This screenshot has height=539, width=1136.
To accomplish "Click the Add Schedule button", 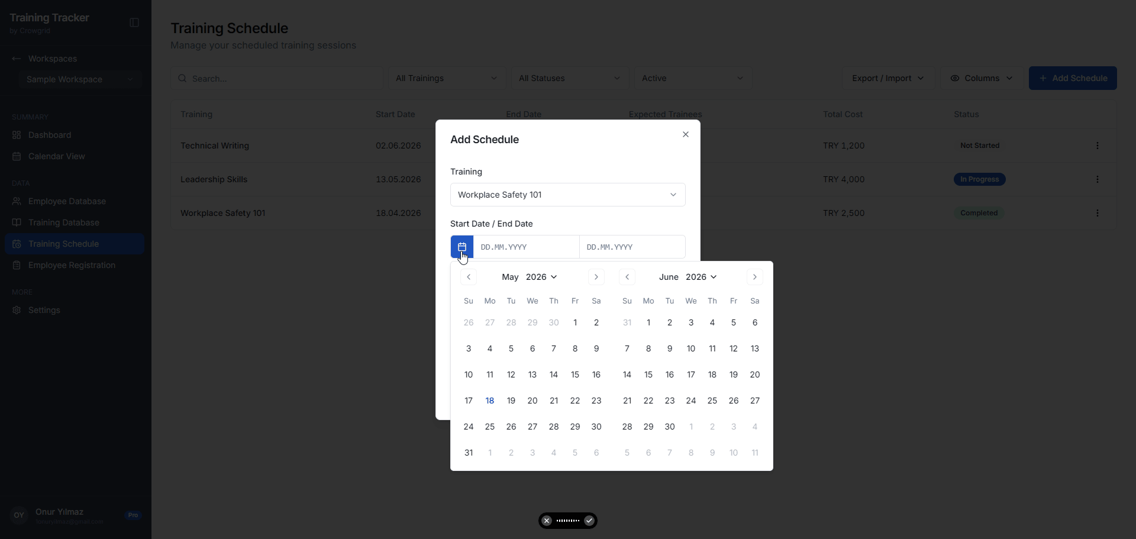I will pyautogui.click(x=1073, y=78).
